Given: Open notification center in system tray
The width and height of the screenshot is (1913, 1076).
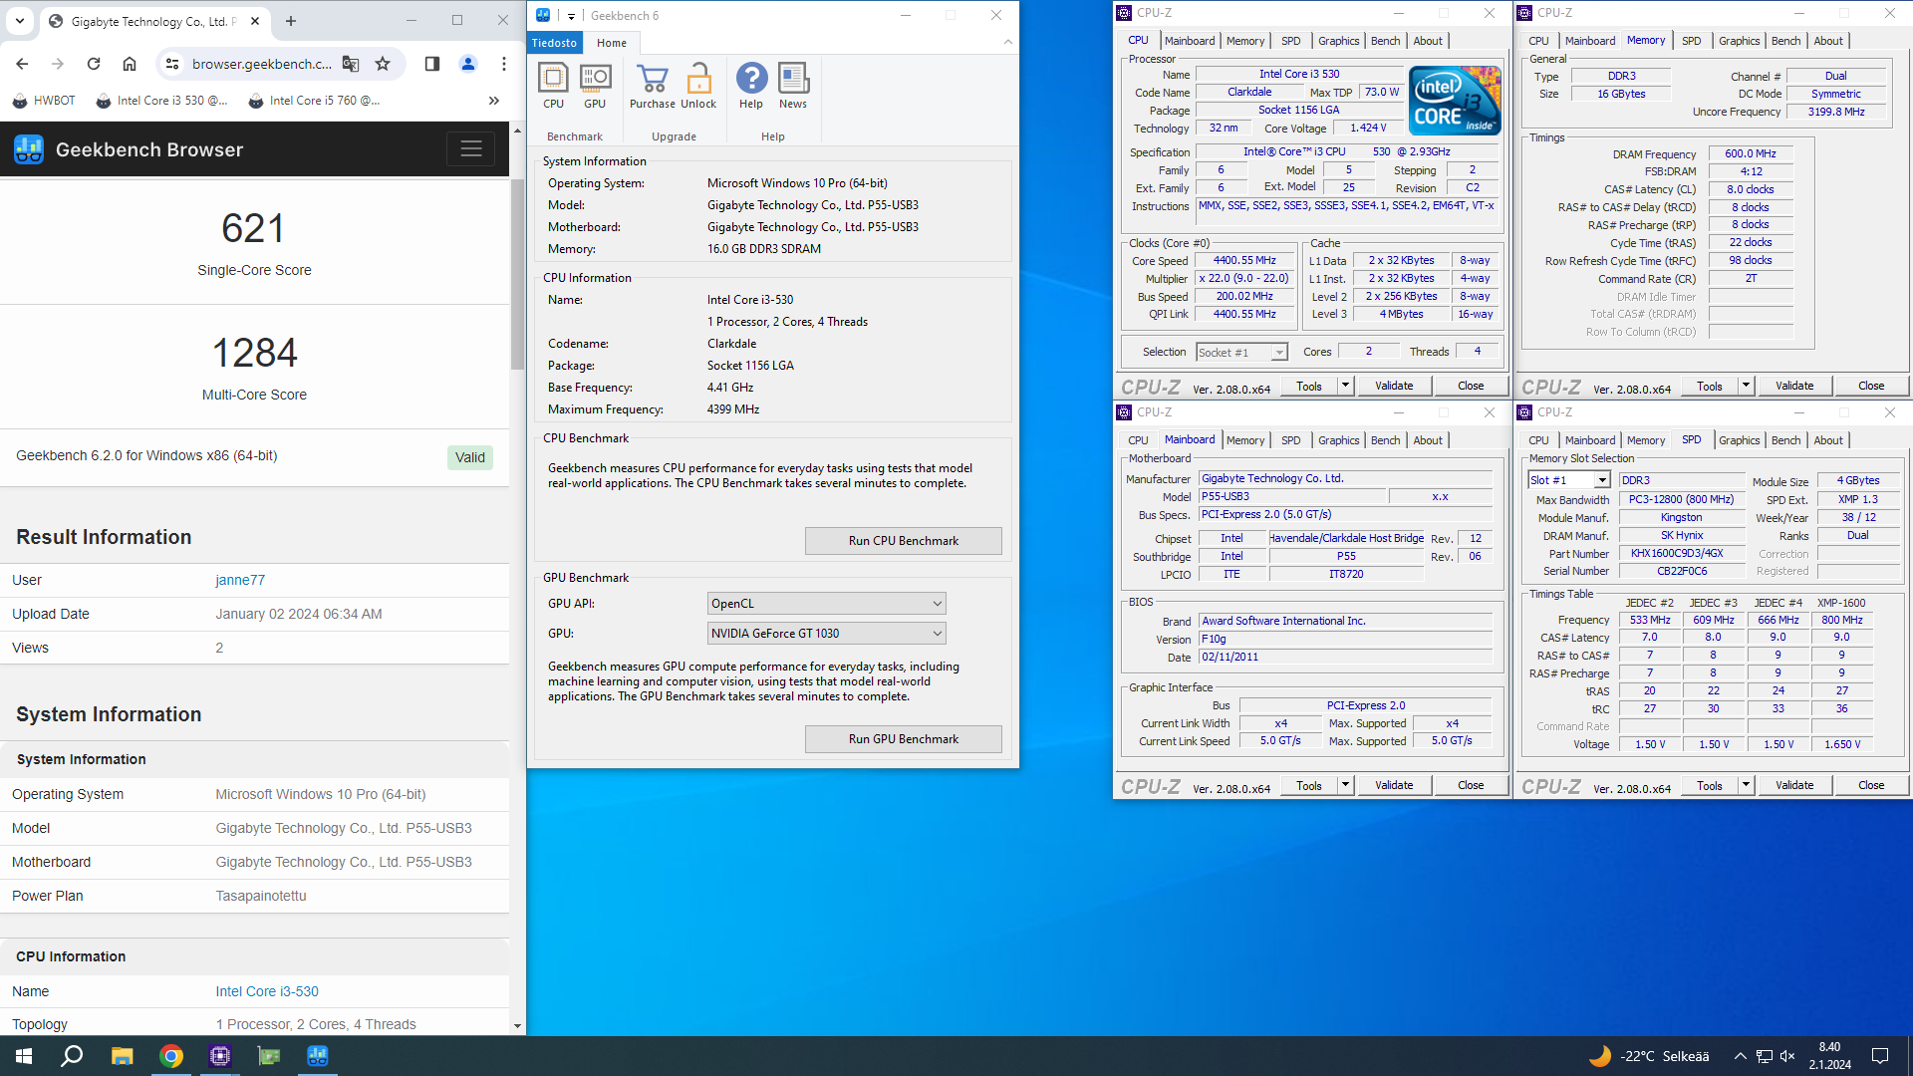Looking at the screenshot, I should coord(1880,1056).
